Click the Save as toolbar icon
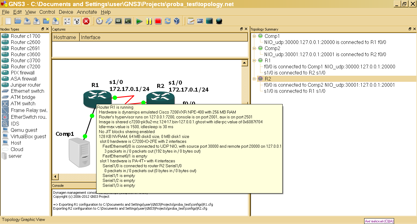 (37, 21)
